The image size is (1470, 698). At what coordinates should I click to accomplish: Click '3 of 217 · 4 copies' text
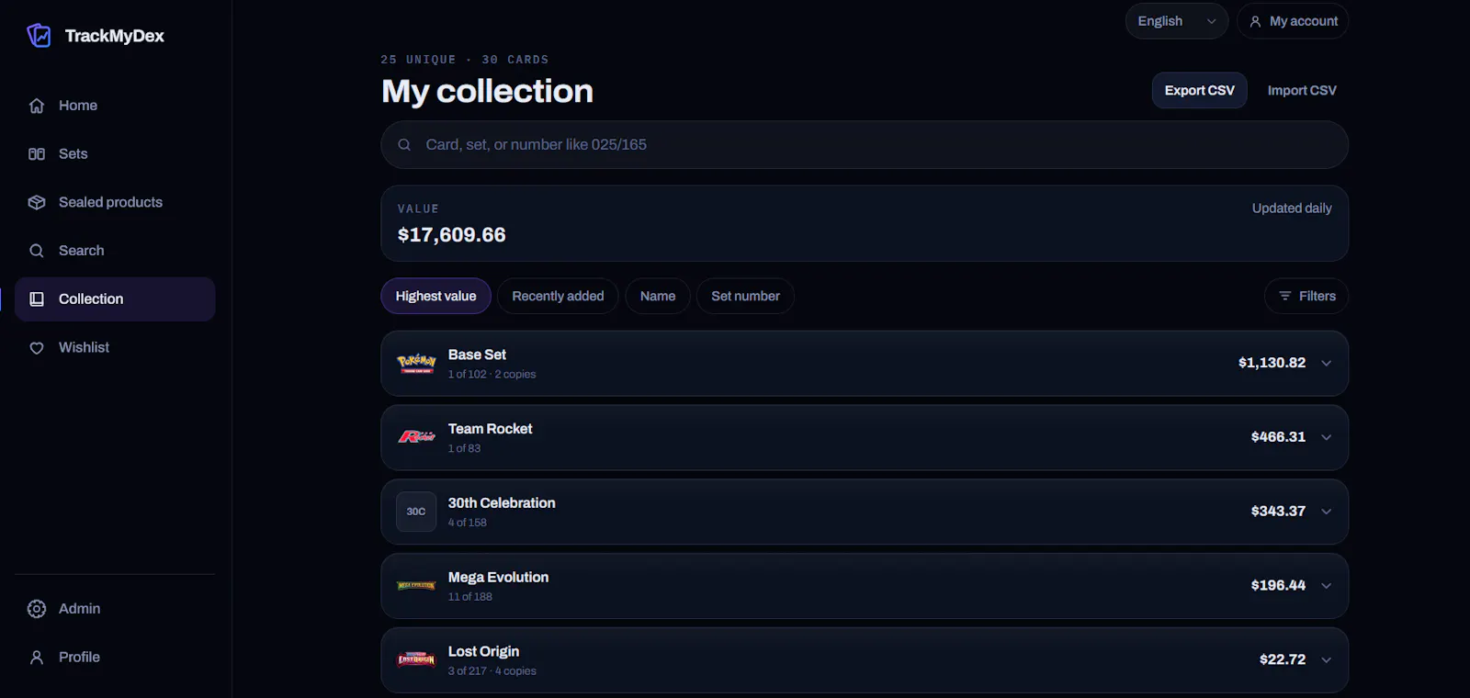(492, 671)
